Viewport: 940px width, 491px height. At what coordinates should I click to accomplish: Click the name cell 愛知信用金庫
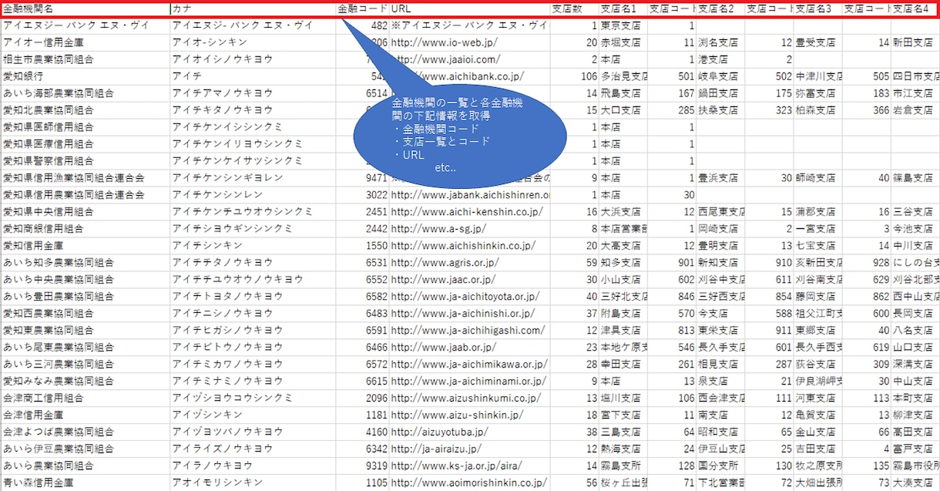point(85,246)
